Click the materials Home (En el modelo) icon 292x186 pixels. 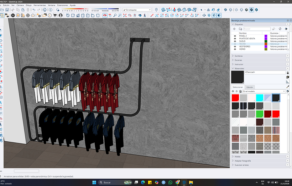click(240, 91)
